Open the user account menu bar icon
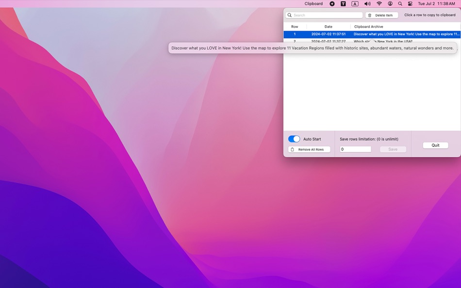Viewport: 461px width, 288px height. click(390, 3)
